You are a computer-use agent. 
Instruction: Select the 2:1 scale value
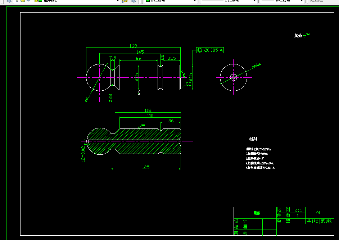click(298, 210)
